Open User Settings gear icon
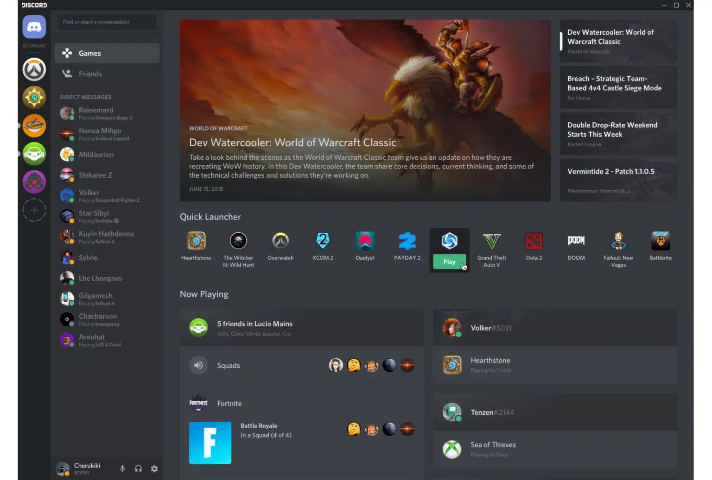This screenshot has width=712, height=480. tap(154, 468)
